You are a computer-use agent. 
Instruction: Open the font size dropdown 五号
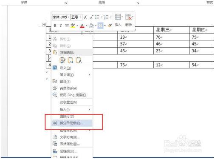76,17
